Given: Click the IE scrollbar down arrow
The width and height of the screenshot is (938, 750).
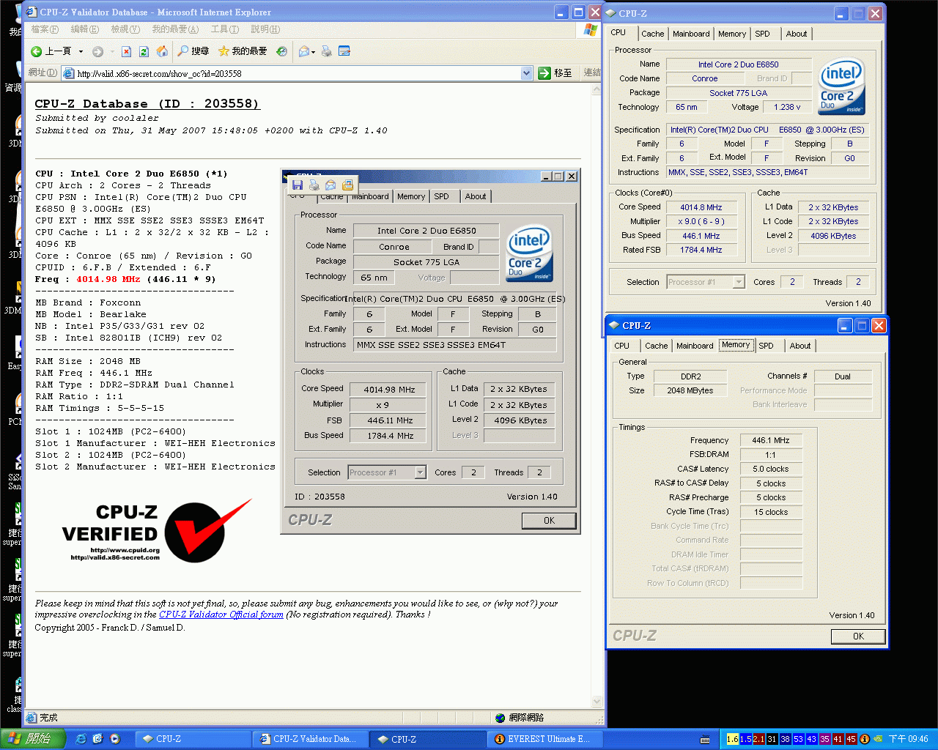Looking at the screenshot, I should (x=597, y=702).
